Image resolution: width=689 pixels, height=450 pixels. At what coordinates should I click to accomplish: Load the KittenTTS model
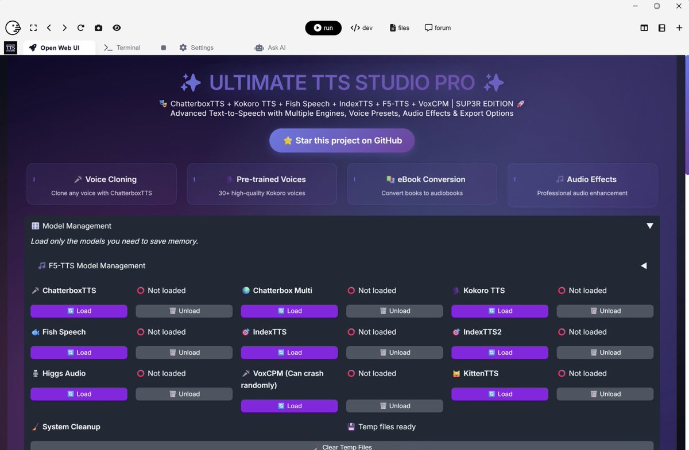tap(500, 394)
